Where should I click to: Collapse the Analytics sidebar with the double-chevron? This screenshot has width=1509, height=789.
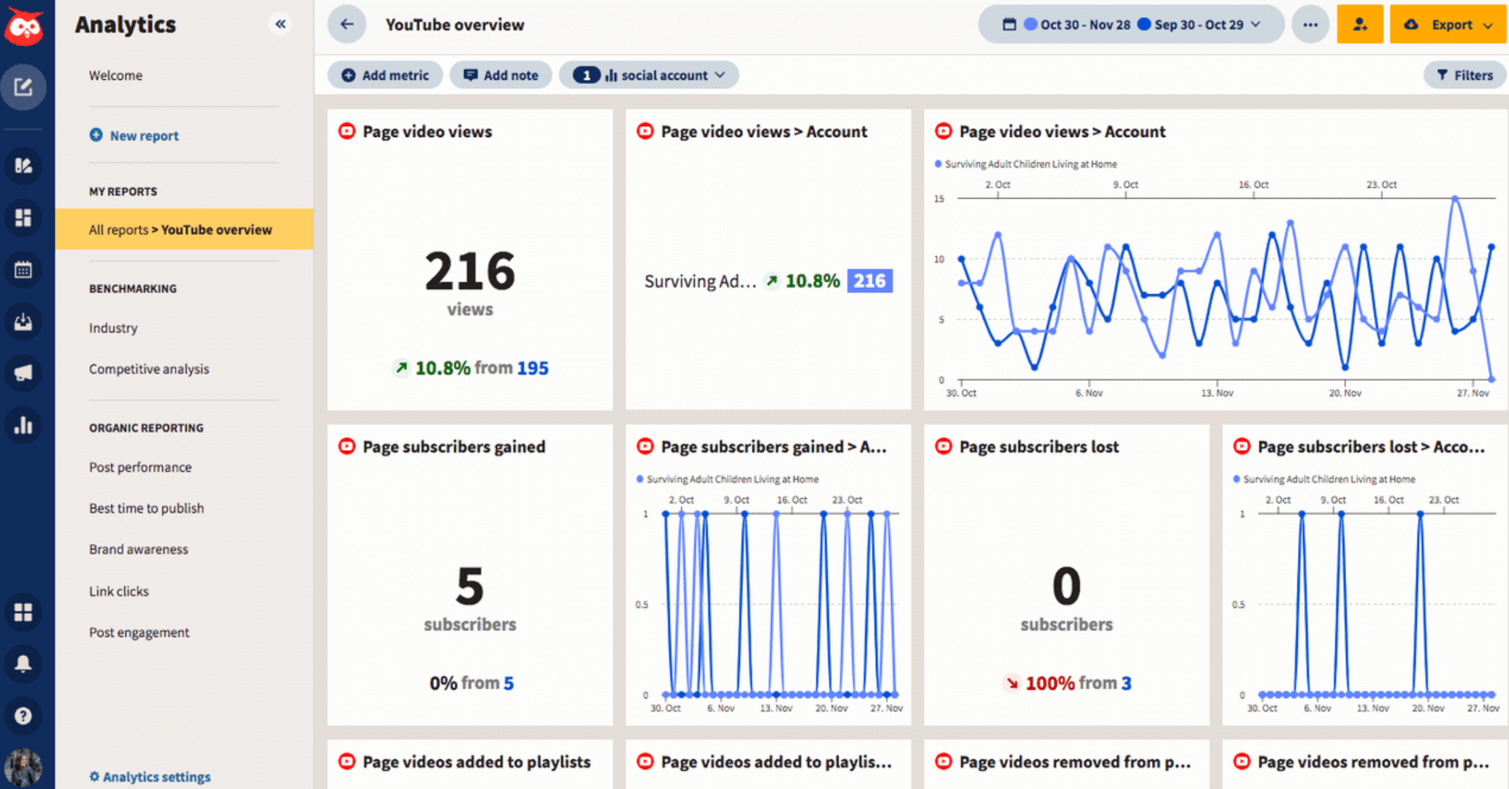pyautogui.click(x=280, y=24)
